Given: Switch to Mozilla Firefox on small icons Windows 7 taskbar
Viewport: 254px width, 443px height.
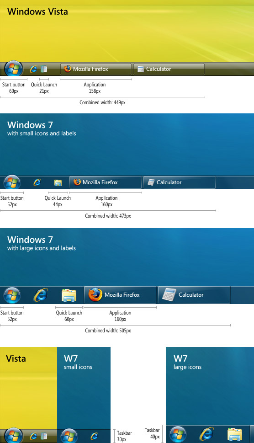Looking at the screenshot, I should (106, 182).
